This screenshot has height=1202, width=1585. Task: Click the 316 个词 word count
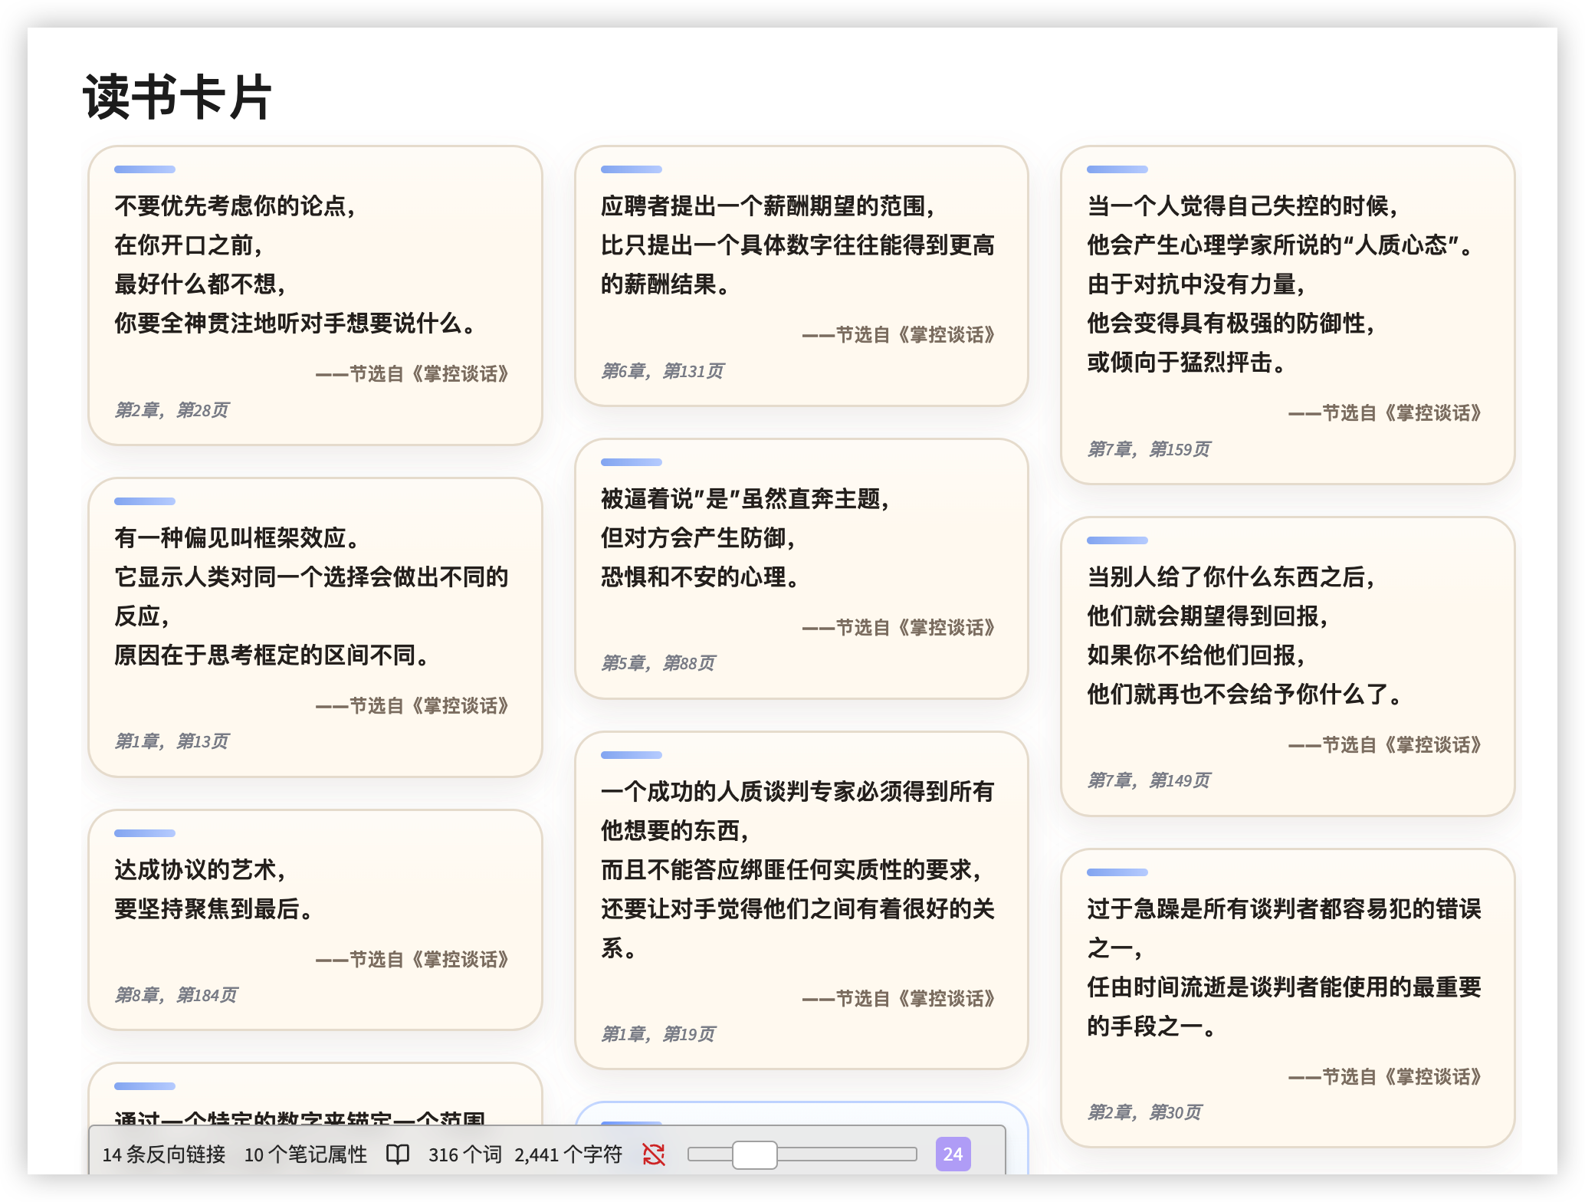click(x=465, y=1154)
